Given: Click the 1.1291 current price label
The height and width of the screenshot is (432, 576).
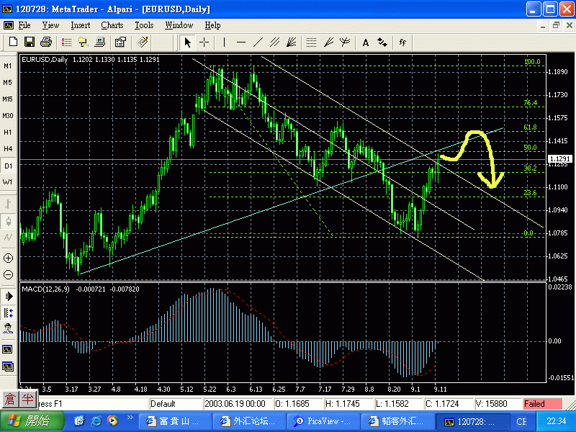Looking at the screenshot, I should (x=559, y=158).
